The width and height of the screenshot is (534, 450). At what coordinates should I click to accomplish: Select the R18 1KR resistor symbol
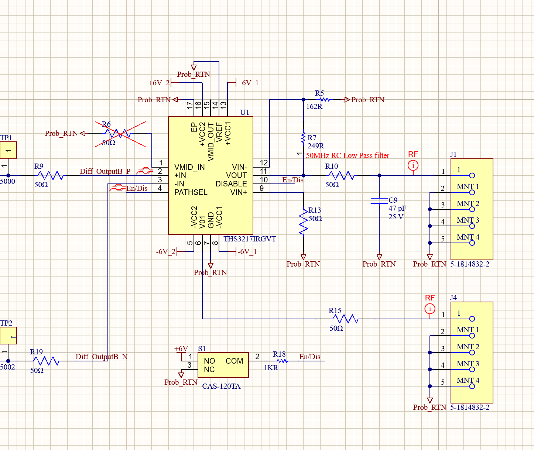(x=283, y=361)
